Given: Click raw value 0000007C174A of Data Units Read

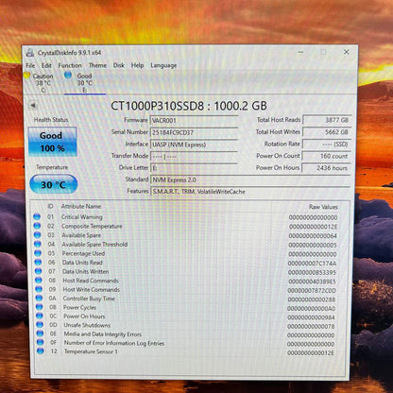Looking at the screenshot, I should (x=312, y=264).
